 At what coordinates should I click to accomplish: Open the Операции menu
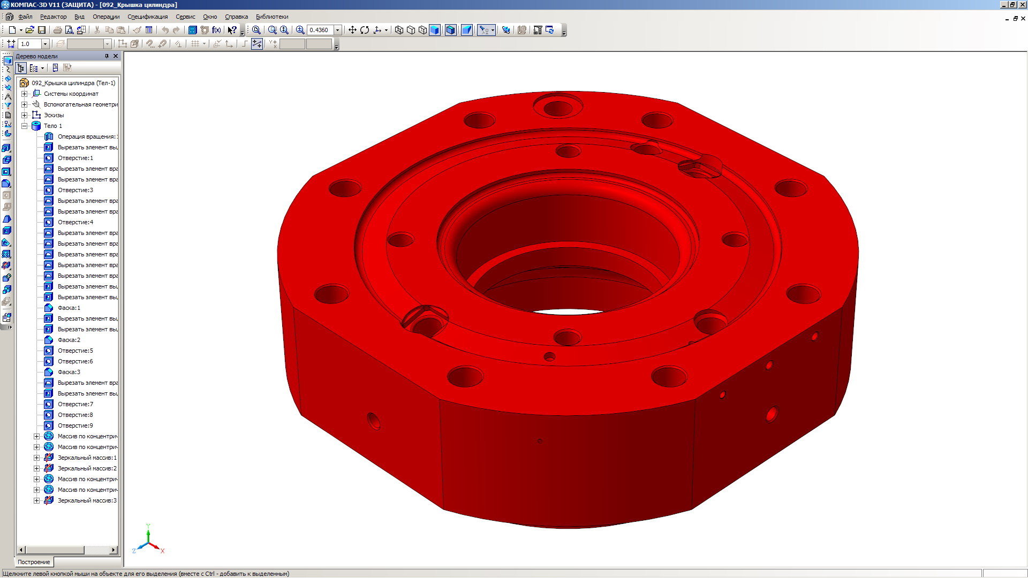tap(106, 17)
